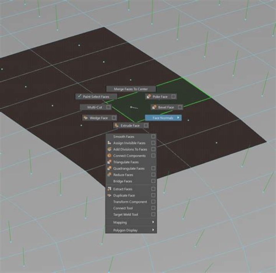Select Quadrangulate Faces label
Screen dimensions: 276x273
129,169
